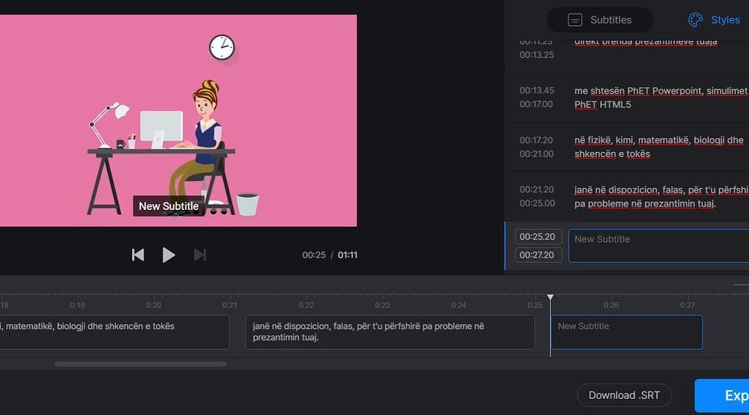Click the timeline playhead marker
This screenshot has height=415, width=749.
[x=551, y=298]
